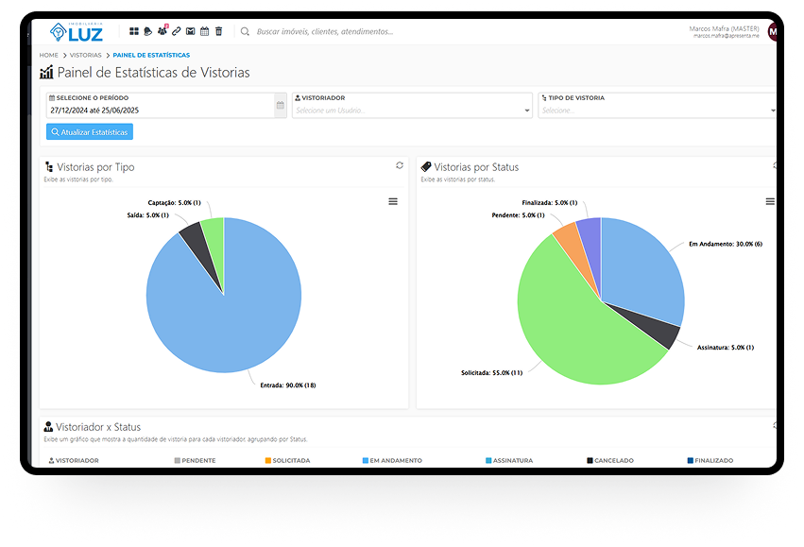Click the Solicitada: 55.0% (11) label

[x=491, y=373]
